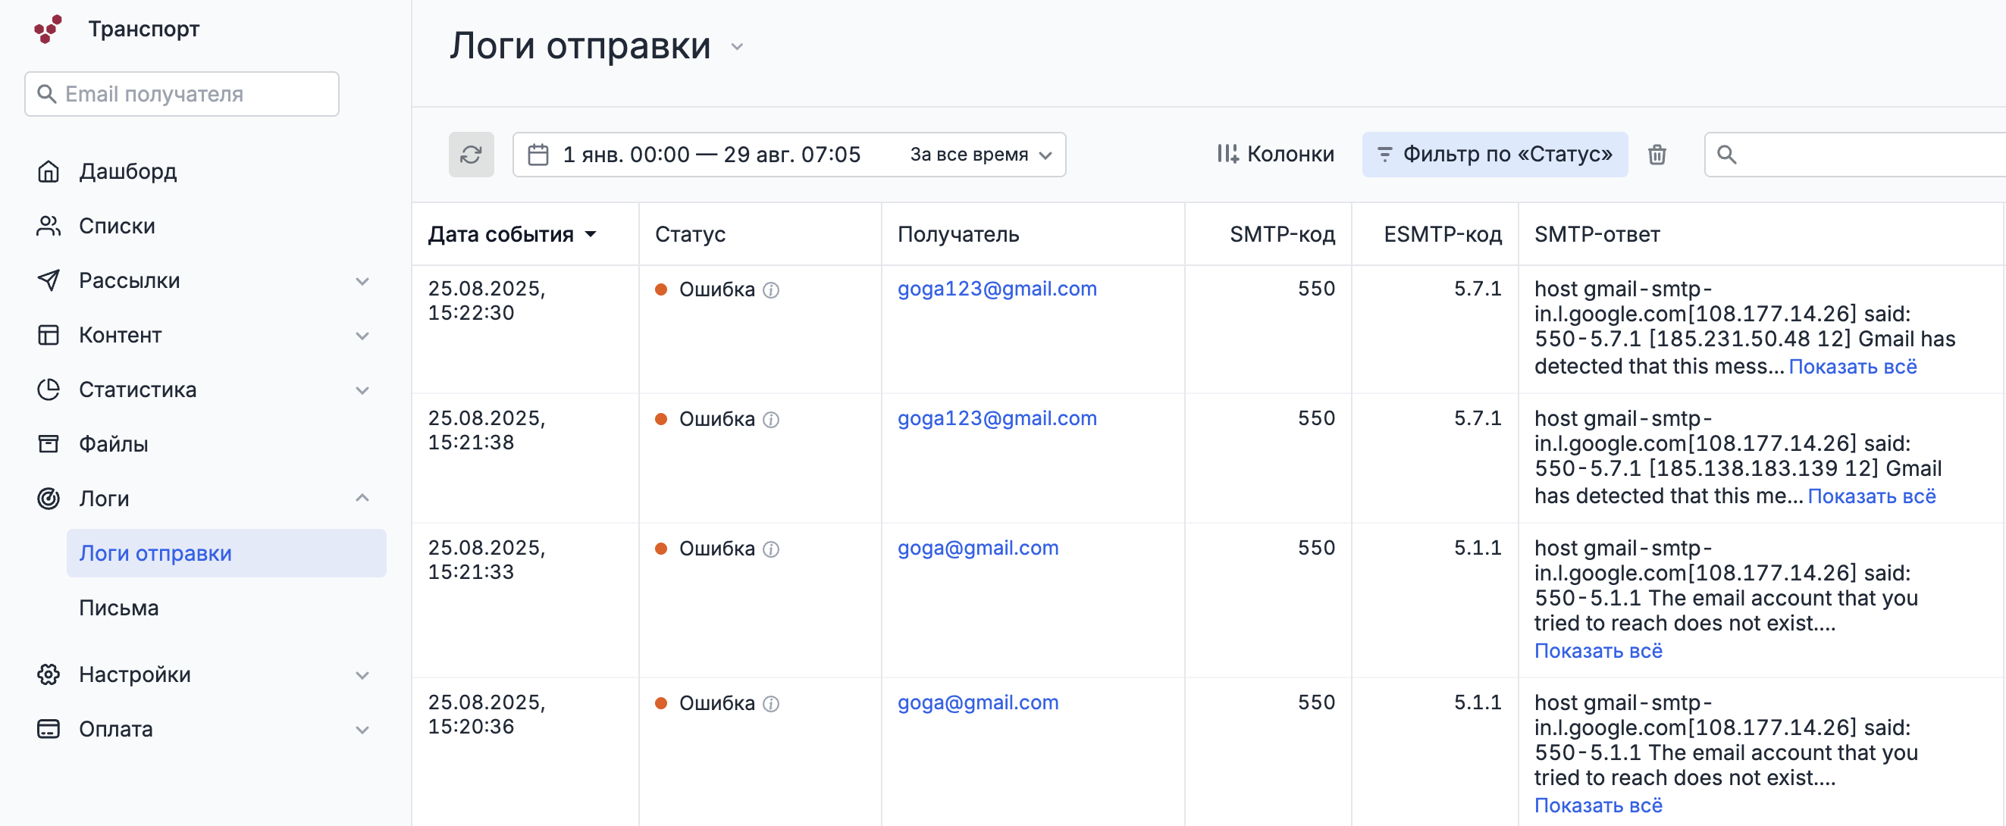Viewport: 2006px width, 826px height.
Task: Focus the Email получателя search field
Action: coord(182,94)
